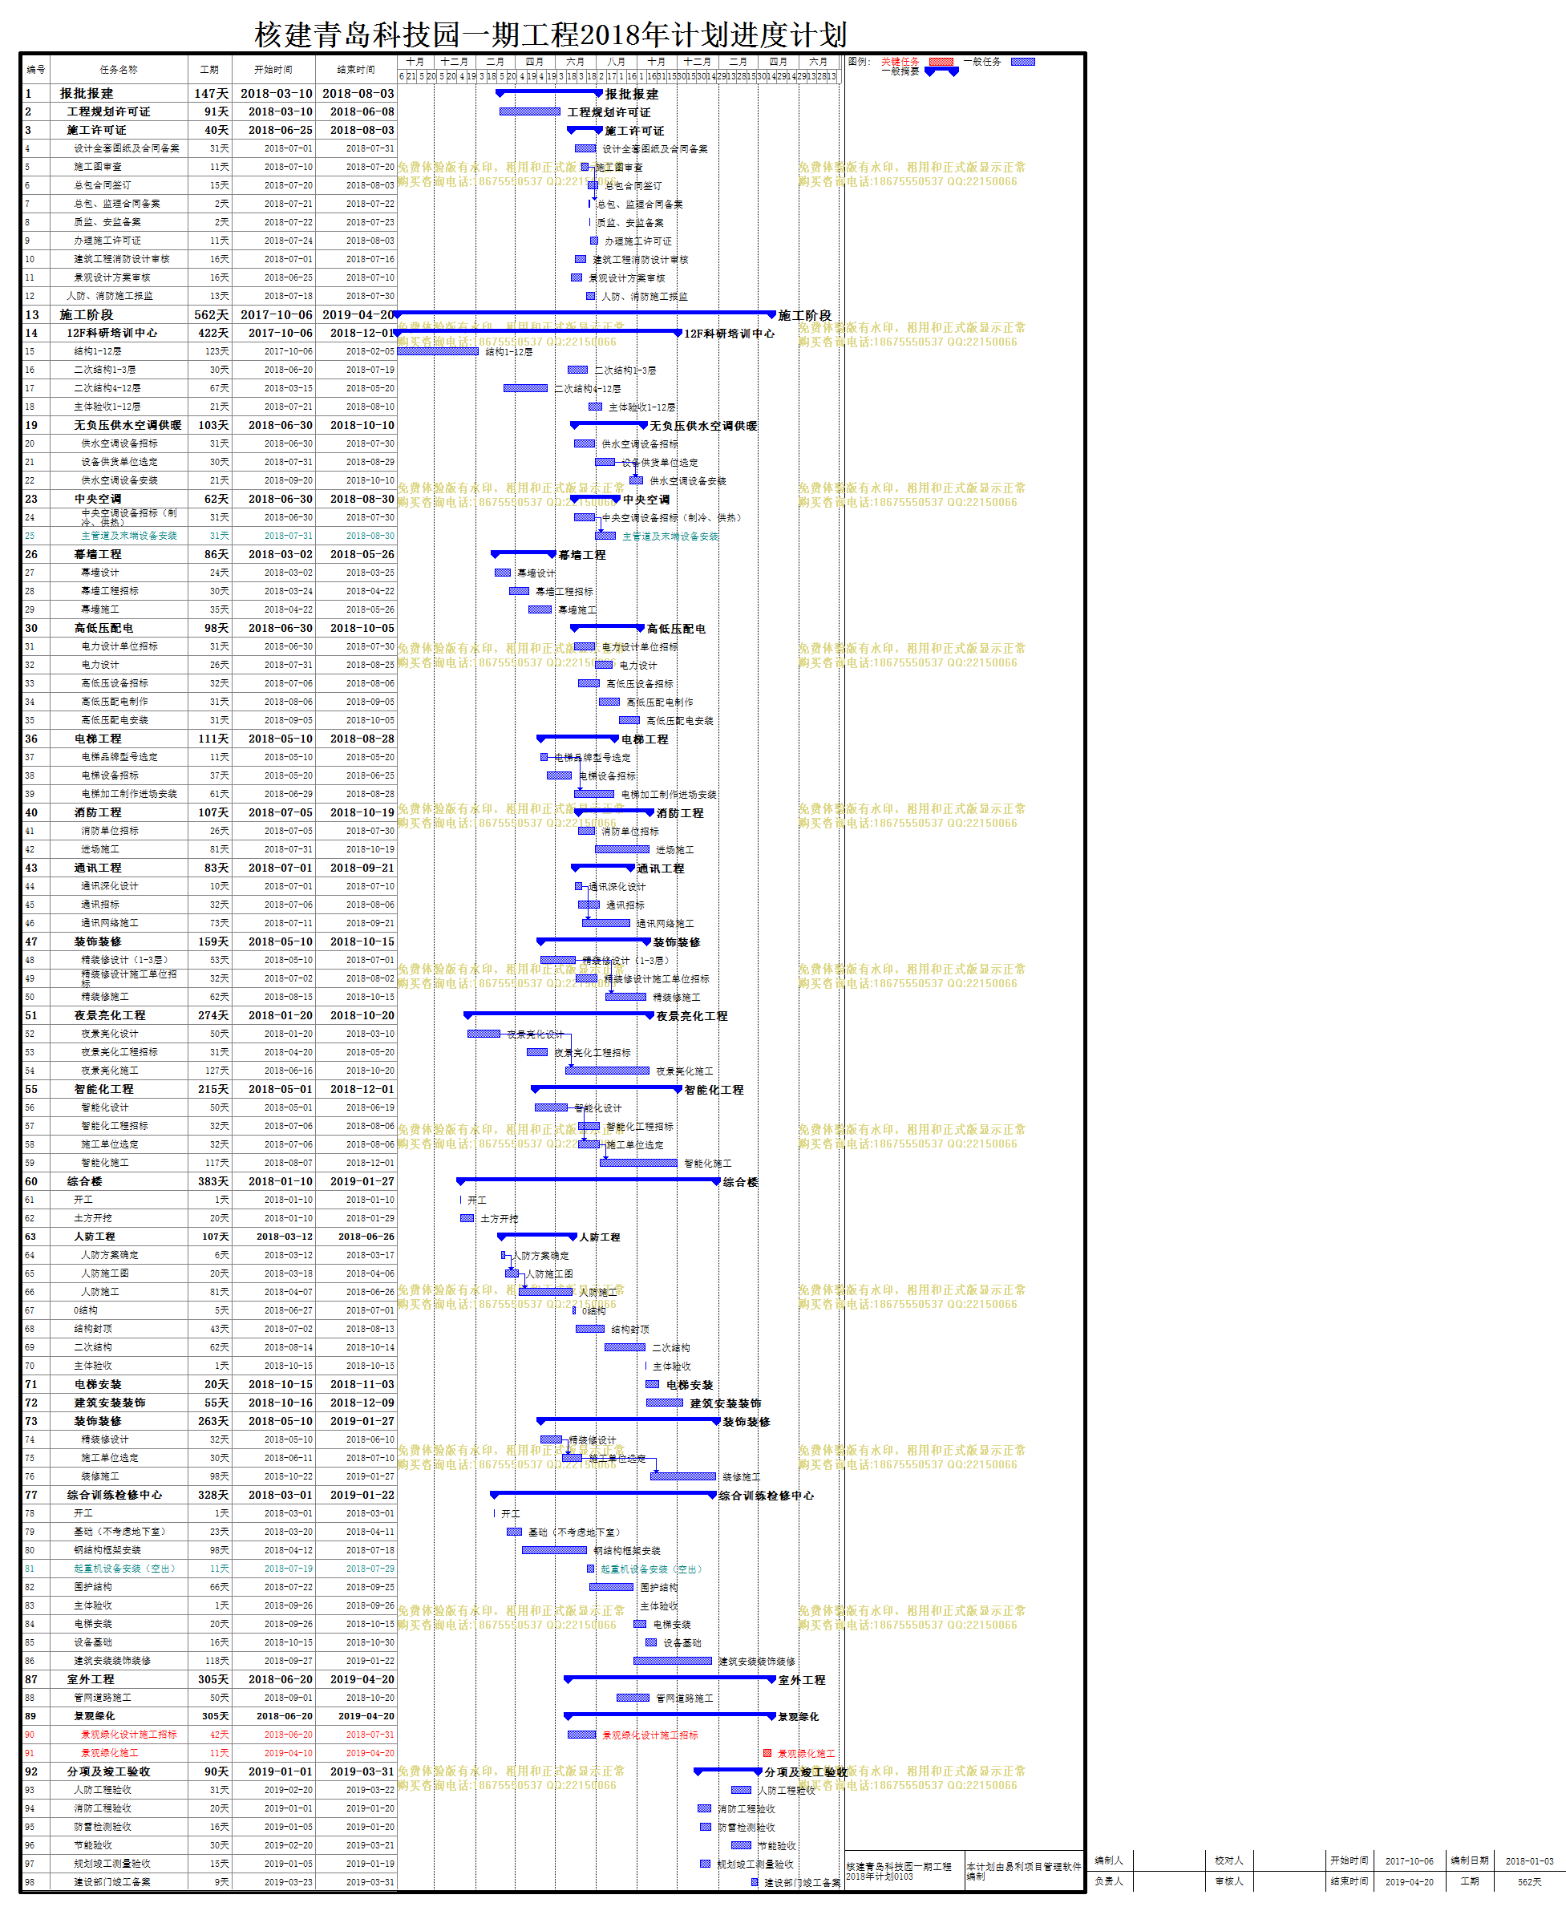Screen dimensions: 1566x1911
Task: Select task name 分项及竣工验收 in row 92
Action: (108, 1771)
